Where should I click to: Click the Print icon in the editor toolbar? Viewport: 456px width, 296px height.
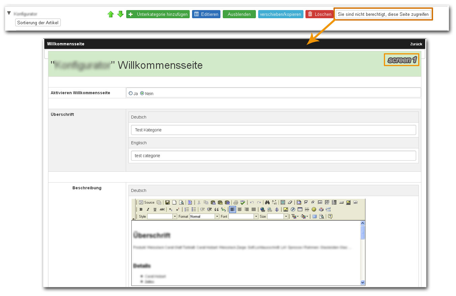tap(235, 202)
